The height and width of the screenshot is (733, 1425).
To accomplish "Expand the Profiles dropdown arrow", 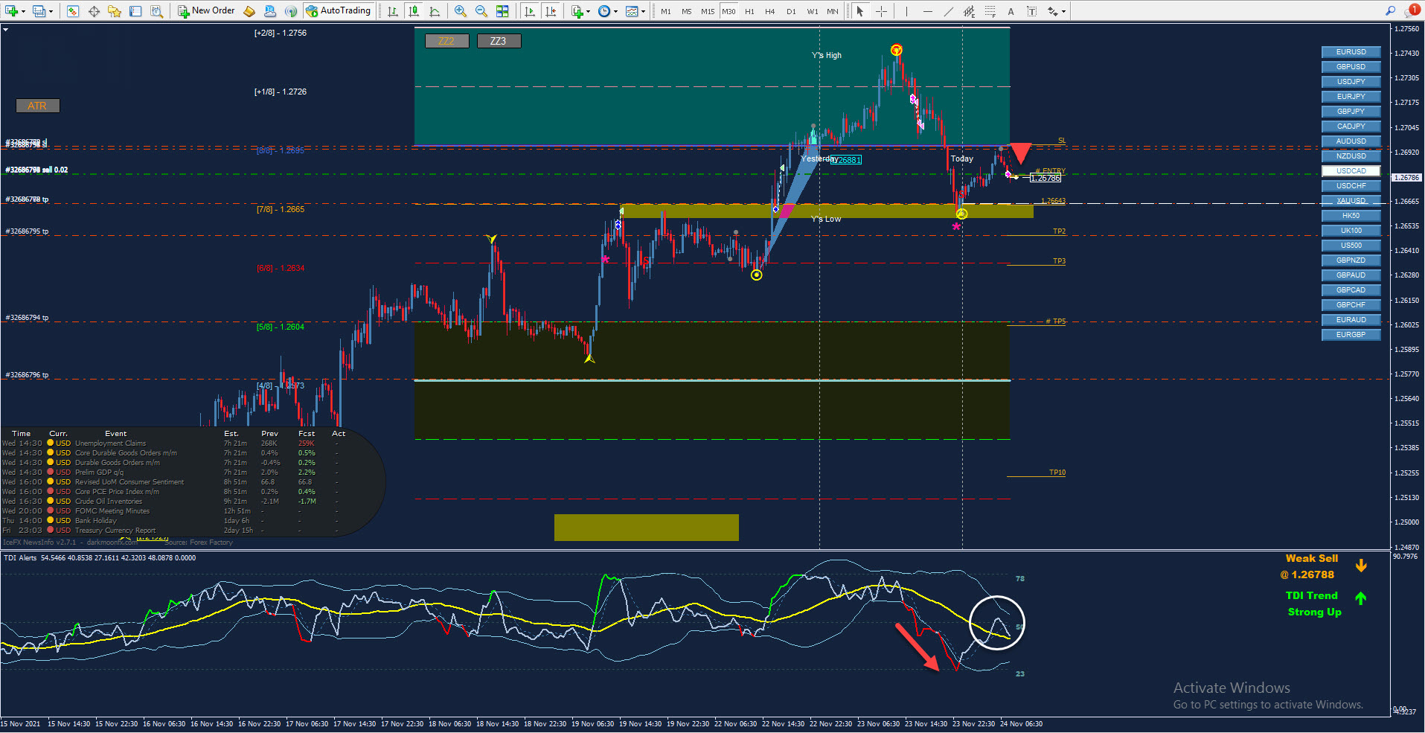I will [51, 12].
